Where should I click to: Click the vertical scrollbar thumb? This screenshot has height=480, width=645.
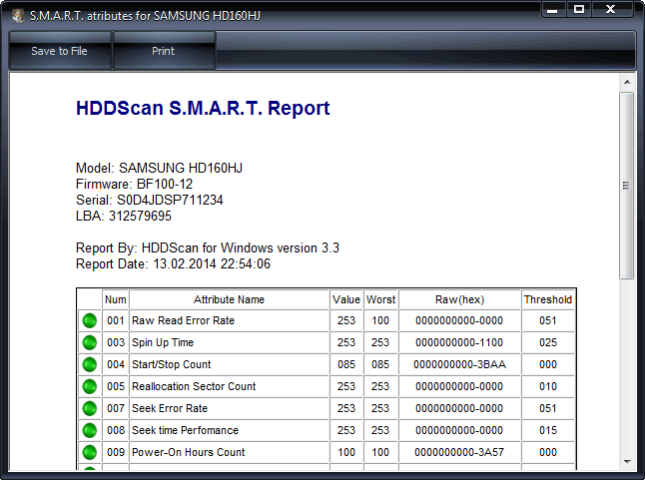[627, 185]
